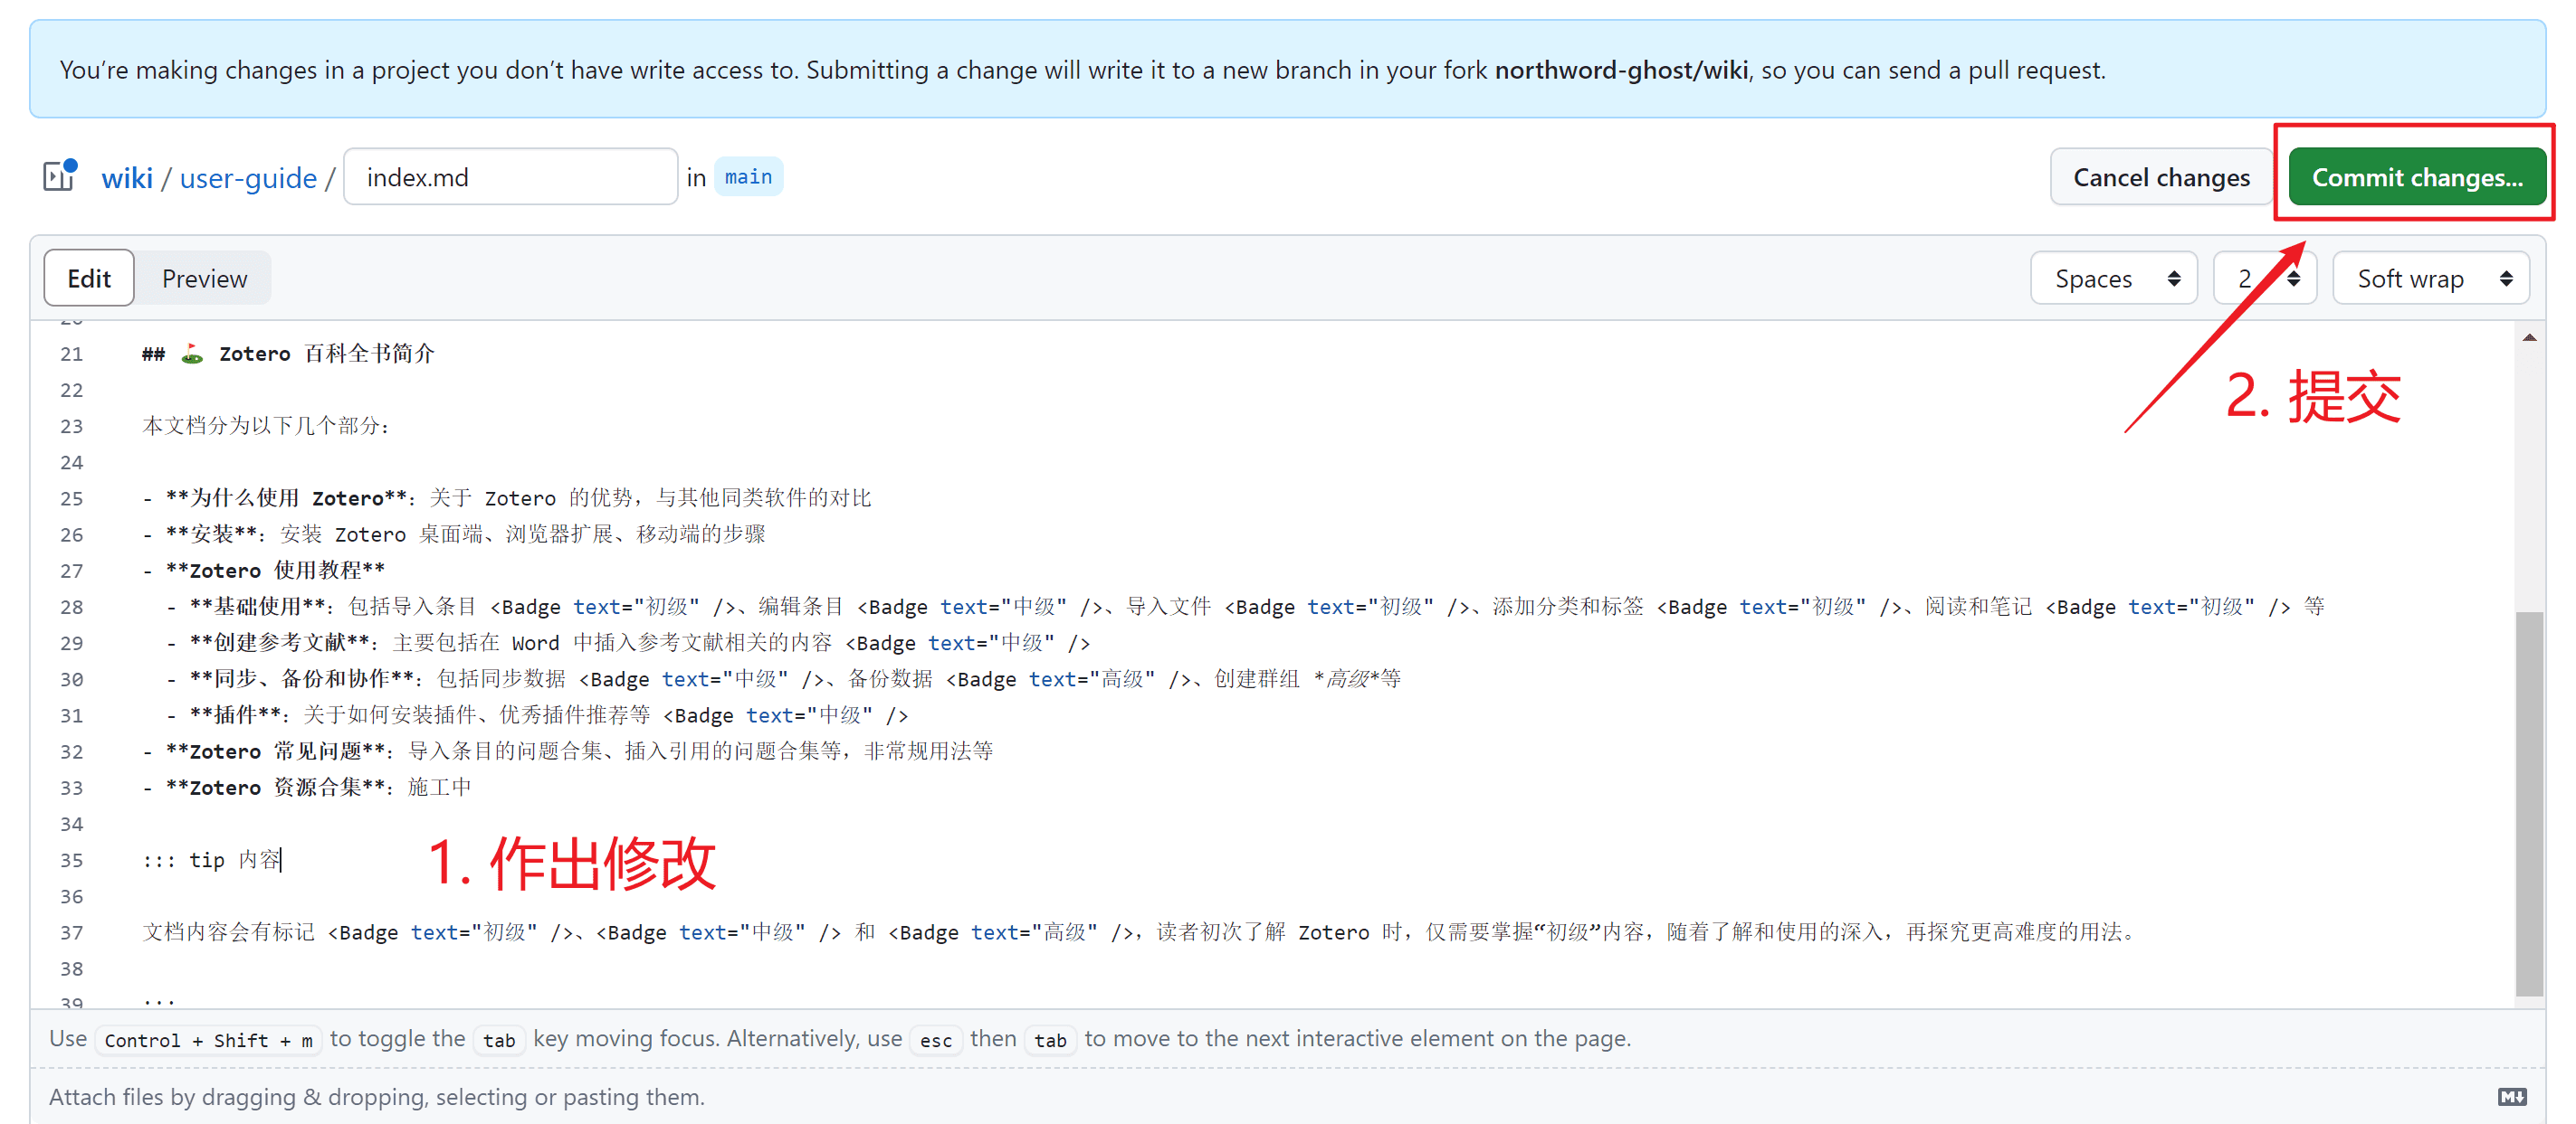Click the attach files drop area
Viewport: 2576px width, 1124px height.
pyautogui.click(x=376, y=1096)
